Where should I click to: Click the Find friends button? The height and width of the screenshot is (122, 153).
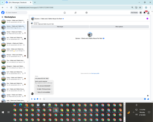(134, 13)
